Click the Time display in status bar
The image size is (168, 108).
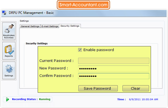point(138,99)
